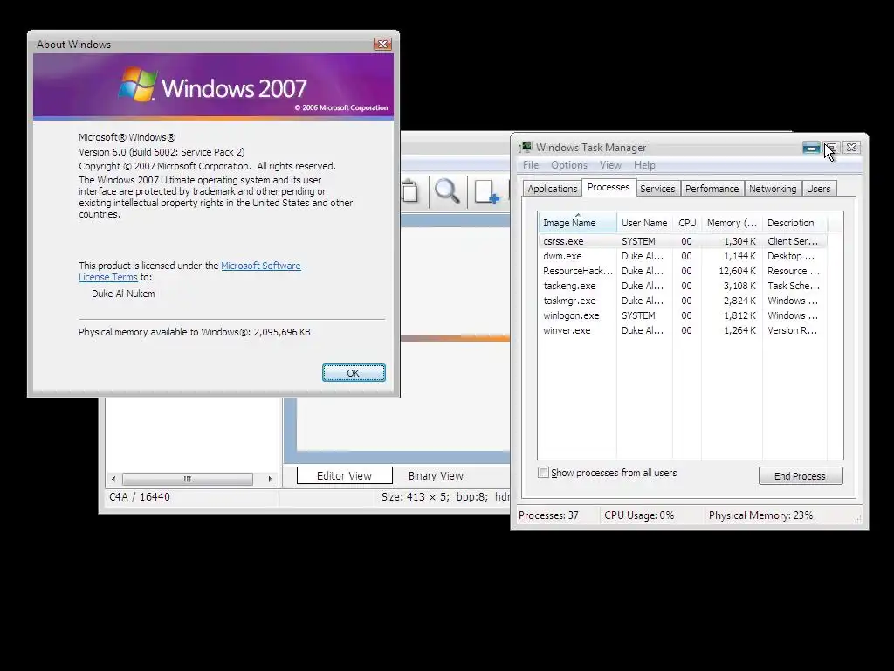
Task: Select the taskmgr.exe process row
Action: click(682, 301)
